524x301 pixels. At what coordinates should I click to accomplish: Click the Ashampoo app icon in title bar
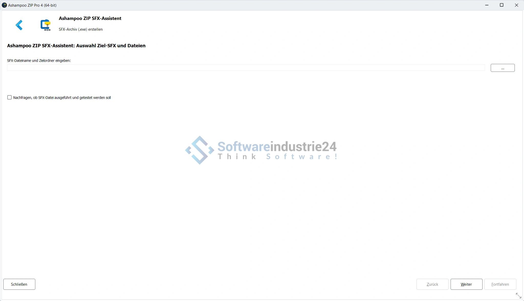tap(4, 5)
